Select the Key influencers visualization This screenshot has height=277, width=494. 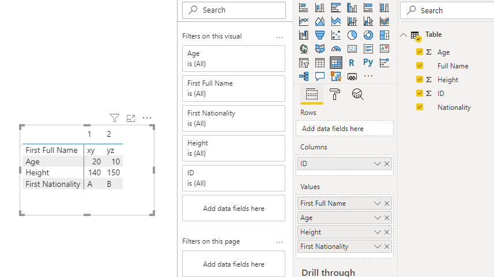tap(384, 63)
